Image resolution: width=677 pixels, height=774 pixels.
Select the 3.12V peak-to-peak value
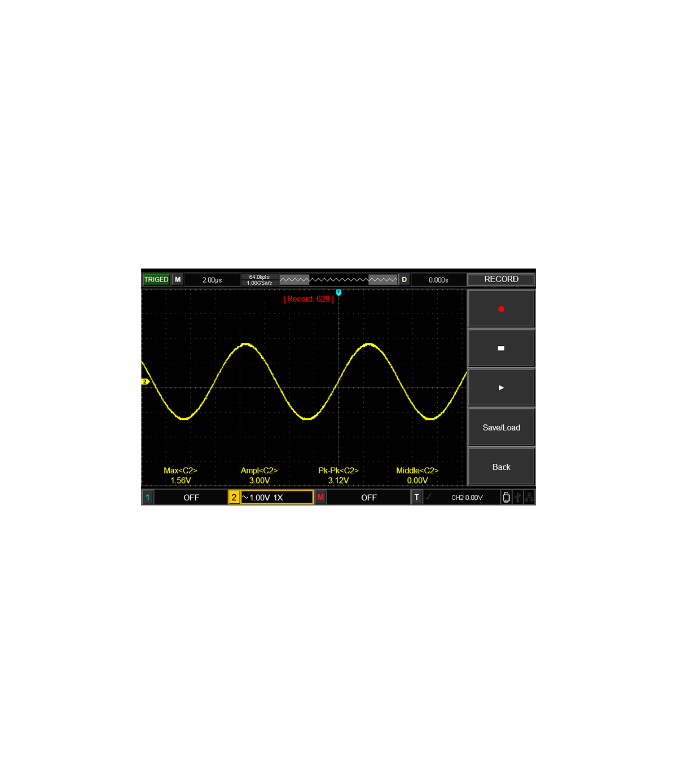[x=338, y=481]
